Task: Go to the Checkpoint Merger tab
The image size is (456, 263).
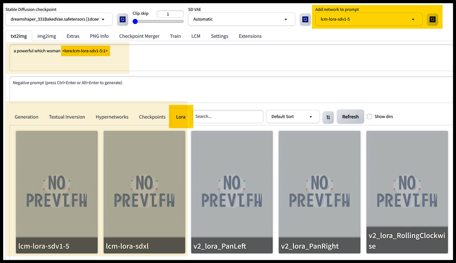Action: click(139, 36)
